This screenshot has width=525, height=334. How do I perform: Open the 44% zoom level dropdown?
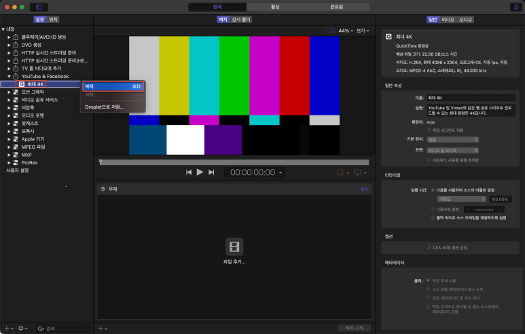point(346,31)
